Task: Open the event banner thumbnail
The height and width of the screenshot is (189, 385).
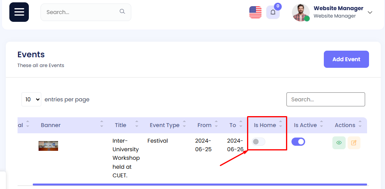Action: click(48, 146)
